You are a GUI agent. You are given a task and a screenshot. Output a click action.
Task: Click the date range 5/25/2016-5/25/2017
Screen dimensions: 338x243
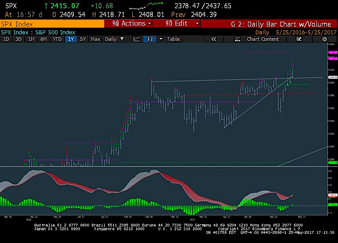tap(306, 33)
